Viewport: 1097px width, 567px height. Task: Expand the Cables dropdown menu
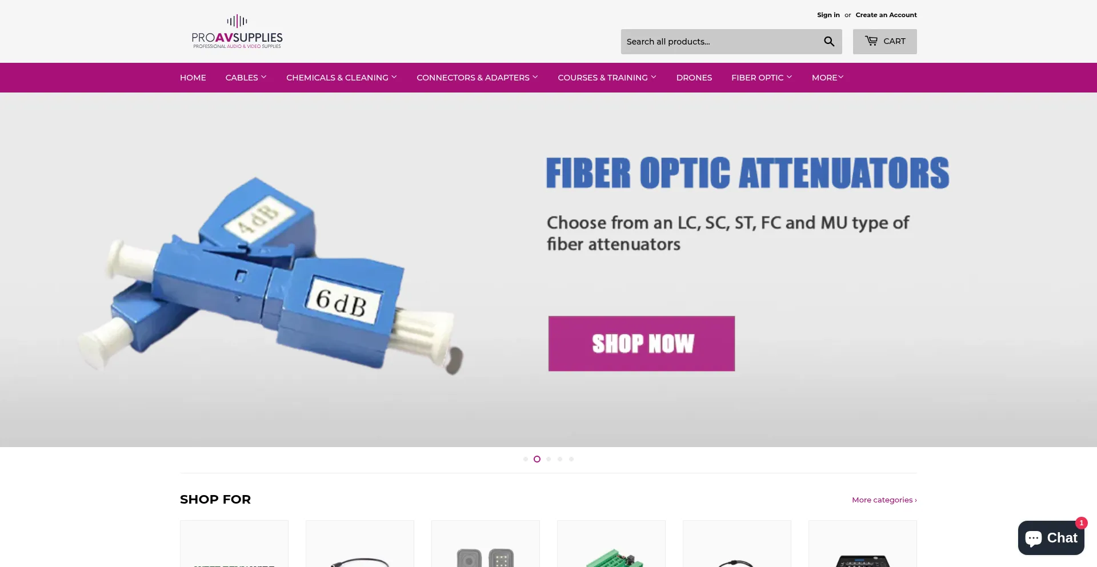tap(246, 78)
